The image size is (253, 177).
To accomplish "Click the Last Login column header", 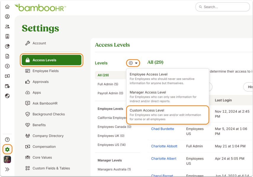I will (223, 100).
